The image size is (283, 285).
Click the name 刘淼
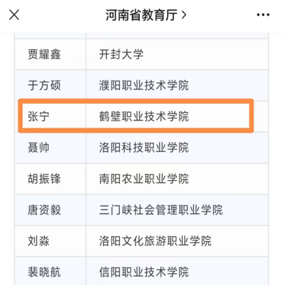(x=39, y=241)
